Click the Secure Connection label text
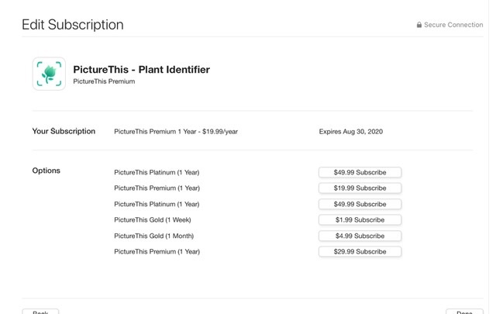Screen dimensions: 496x314 453,25
